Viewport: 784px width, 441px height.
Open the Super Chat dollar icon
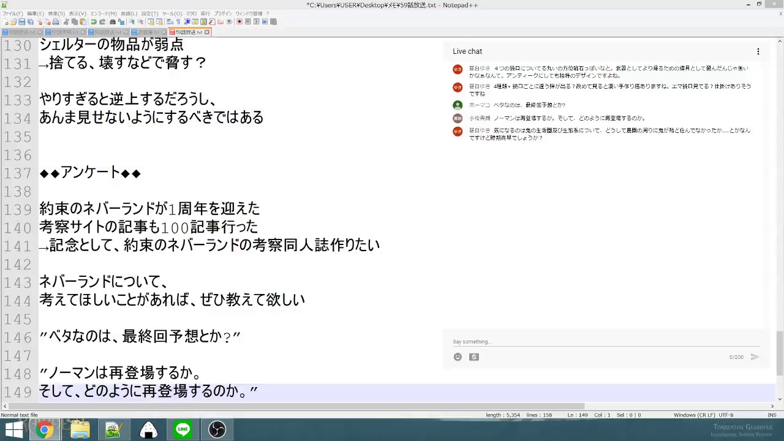click(x=474, y=357)
